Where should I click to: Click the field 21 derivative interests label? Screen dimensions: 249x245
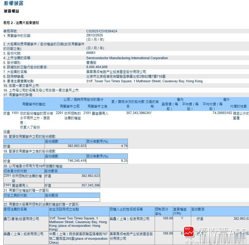pos(26,190)
